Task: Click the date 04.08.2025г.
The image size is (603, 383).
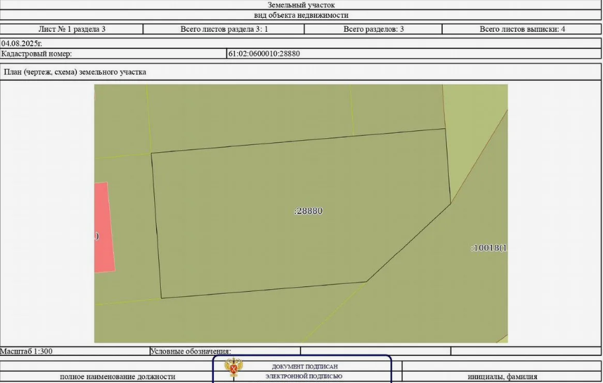Action: tap(22, 44)
